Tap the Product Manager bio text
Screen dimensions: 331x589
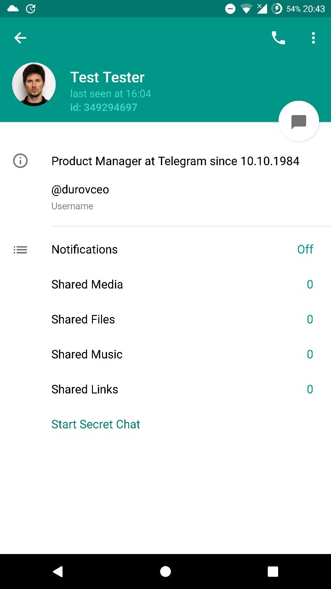click(175, 161)
